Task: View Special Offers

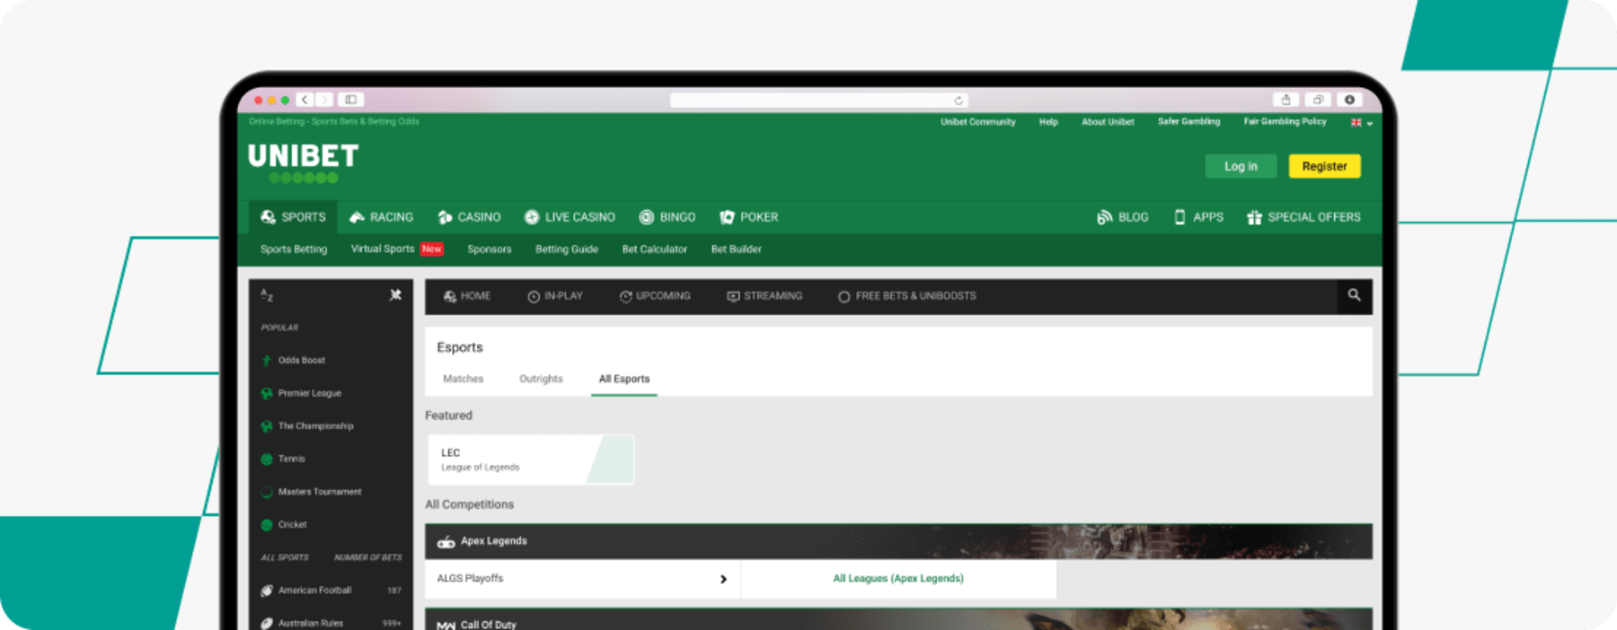Action: click(1303, 217)
